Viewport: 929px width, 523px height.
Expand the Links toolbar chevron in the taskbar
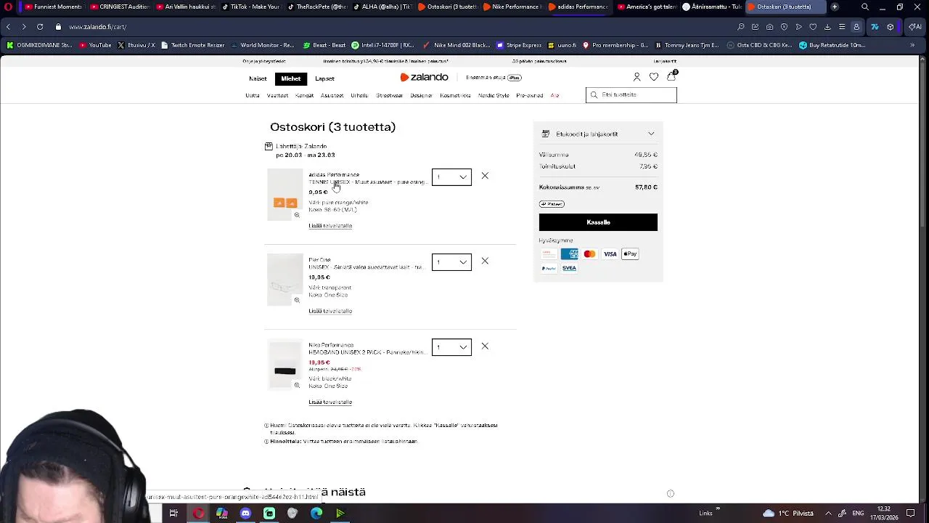[718, 509]
